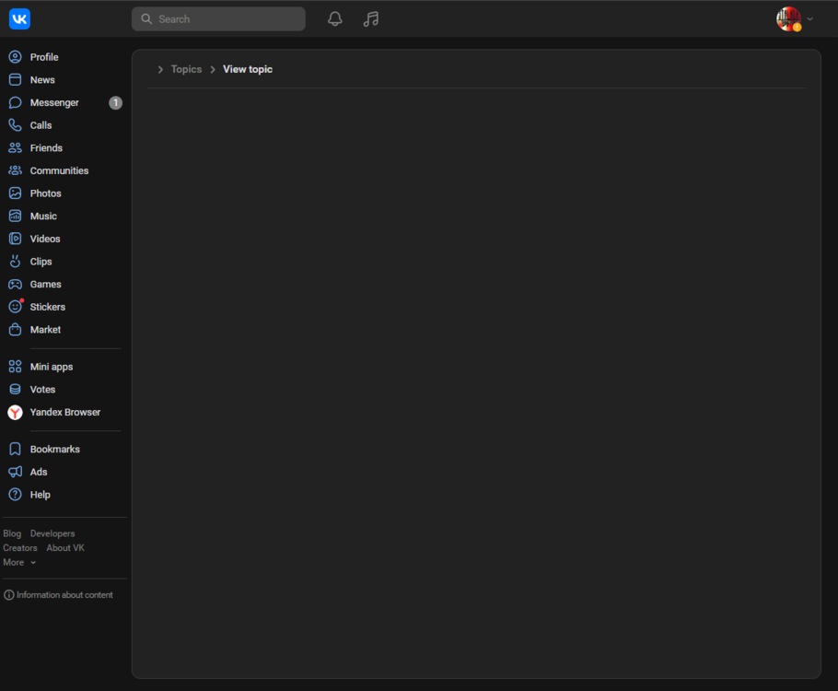This screenshot has width=838, height=691.
Task: Click the View topic breadcrumb title
Action: [248, 69]
